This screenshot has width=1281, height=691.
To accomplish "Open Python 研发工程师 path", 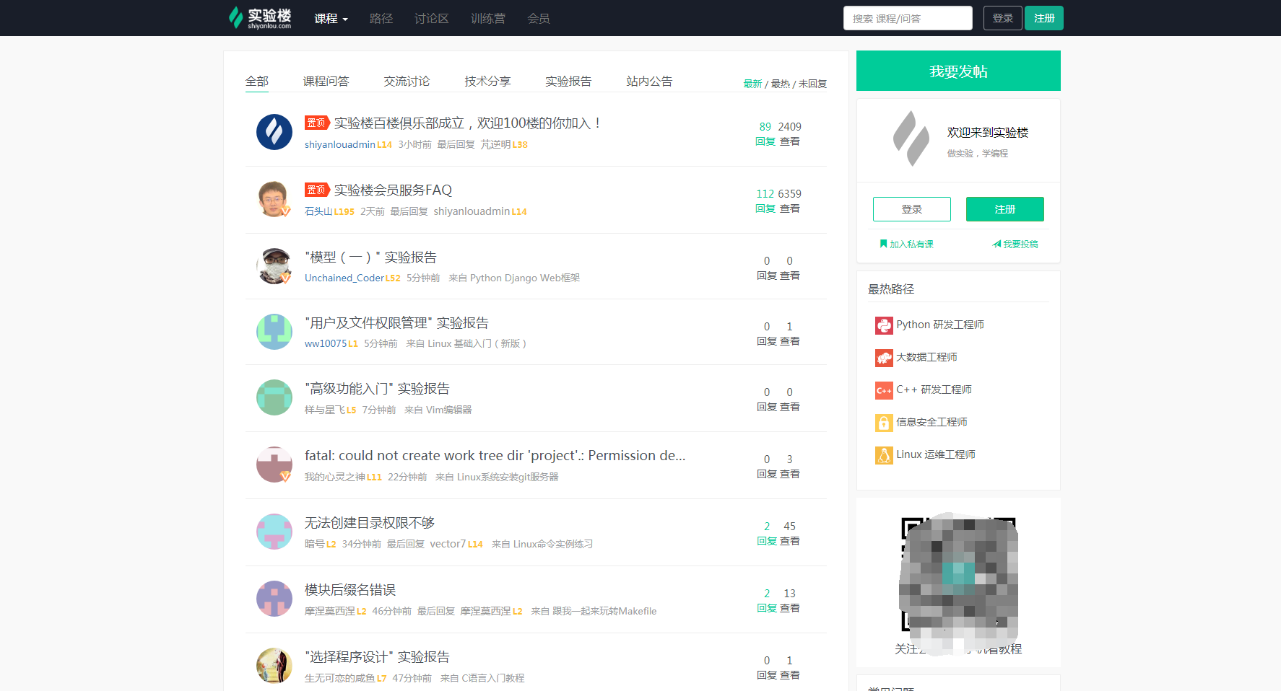I will tap(940, 325).
